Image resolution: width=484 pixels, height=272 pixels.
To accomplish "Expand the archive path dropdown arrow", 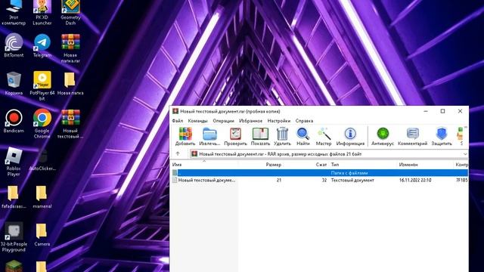I will 465,154.
